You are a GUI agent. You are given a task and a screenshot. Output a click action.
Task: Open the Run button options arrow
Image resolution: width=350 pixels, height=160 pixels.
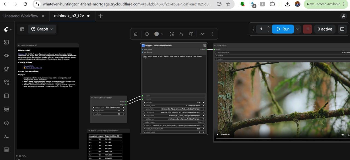pos(297,29)
